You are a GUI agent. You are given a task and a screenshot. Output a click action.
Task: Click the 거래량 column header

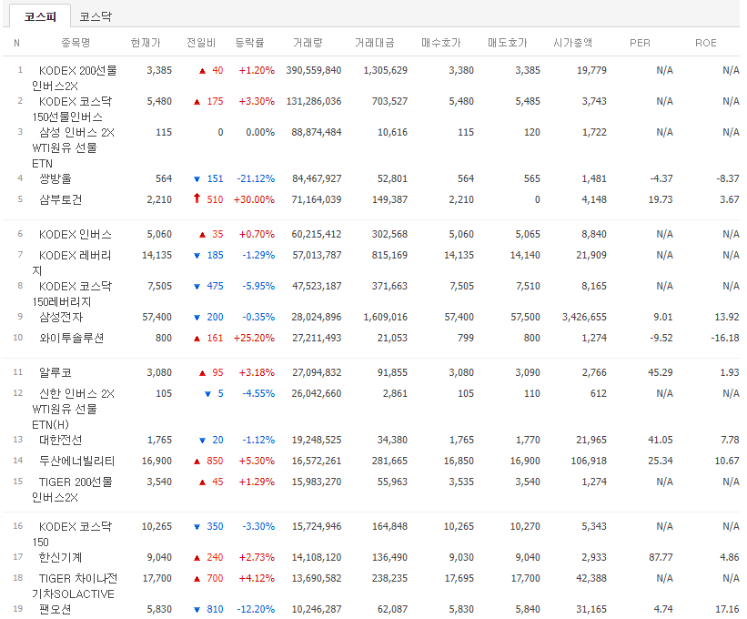tap(308, 43)
